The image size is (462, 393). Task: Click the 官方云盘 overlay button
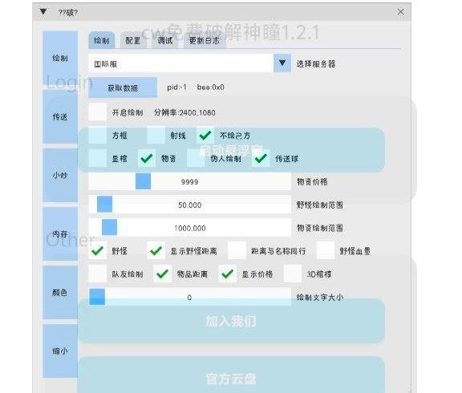pos(231,375)
